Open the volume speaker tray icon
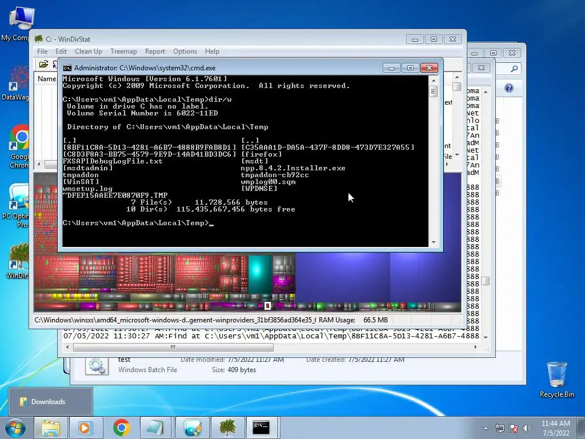585x439 pixels. click(x=527, y=428)
